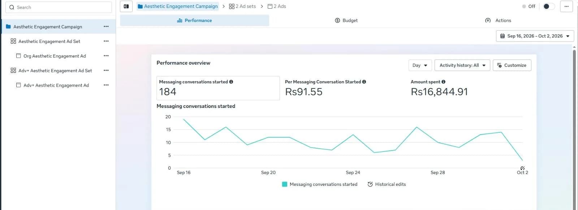Toggle the campaign on/off switch

pos(549,6)
